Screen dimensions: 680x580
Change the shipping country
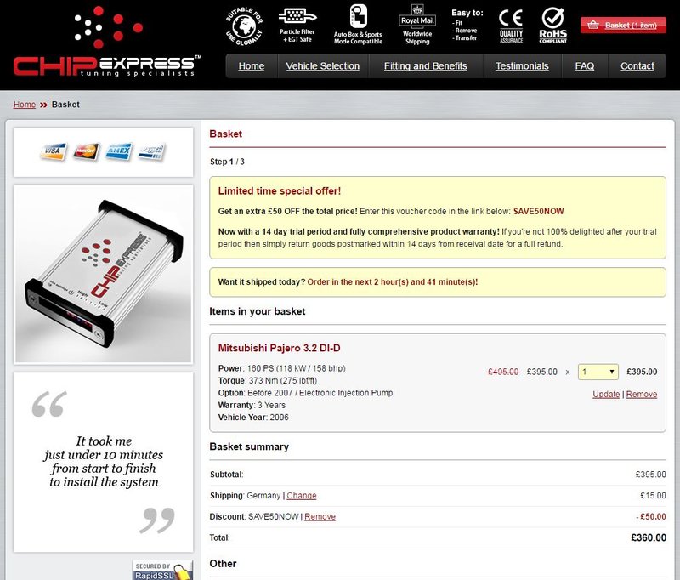[302, 496]
